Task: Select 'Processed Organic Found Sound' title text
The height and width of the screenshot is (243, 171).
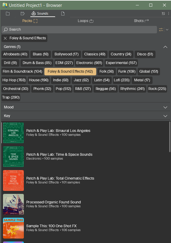Action: pyautogui.click(x=54, y=202)
